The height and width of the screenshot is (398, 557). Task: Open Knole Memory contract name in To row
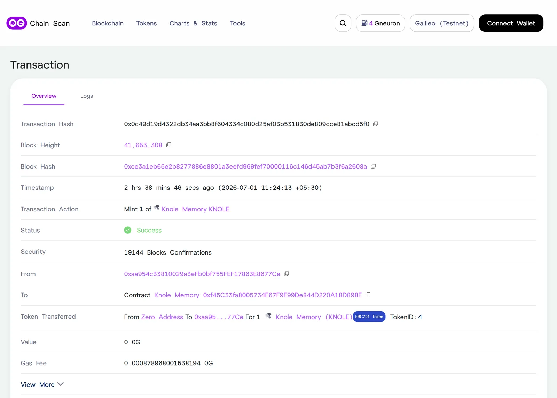(x=177, y=295)
